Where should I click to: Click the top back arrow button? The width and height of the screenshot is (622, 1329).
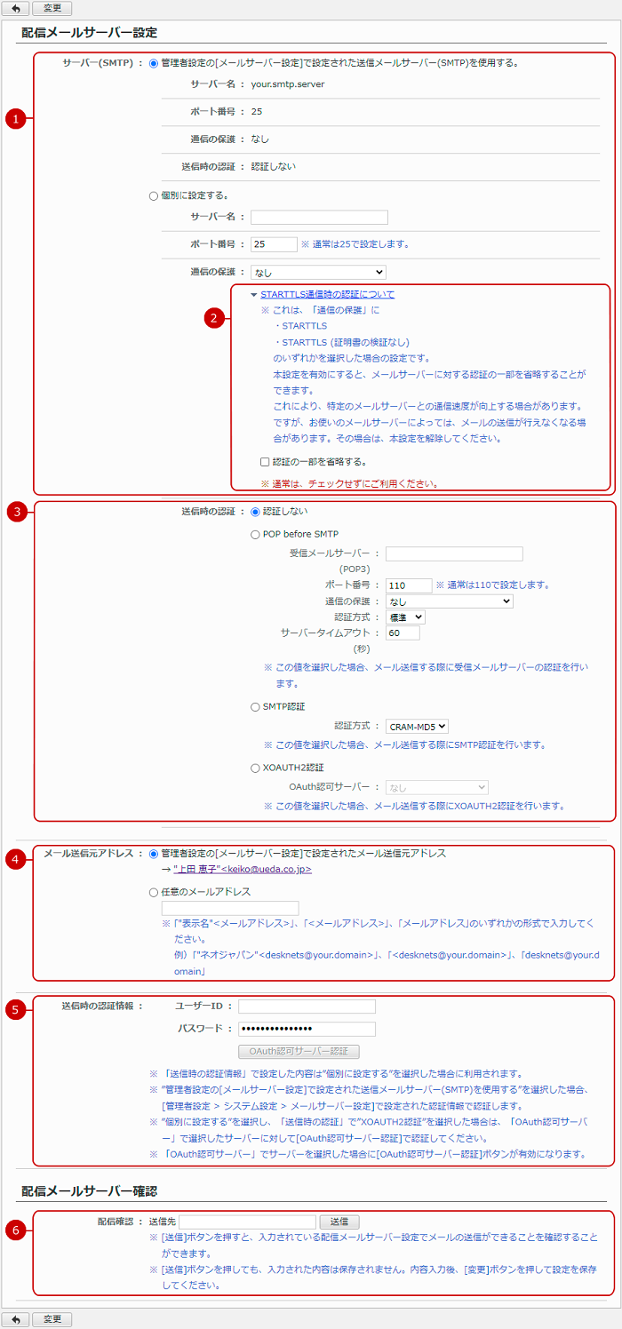[15, 8]
